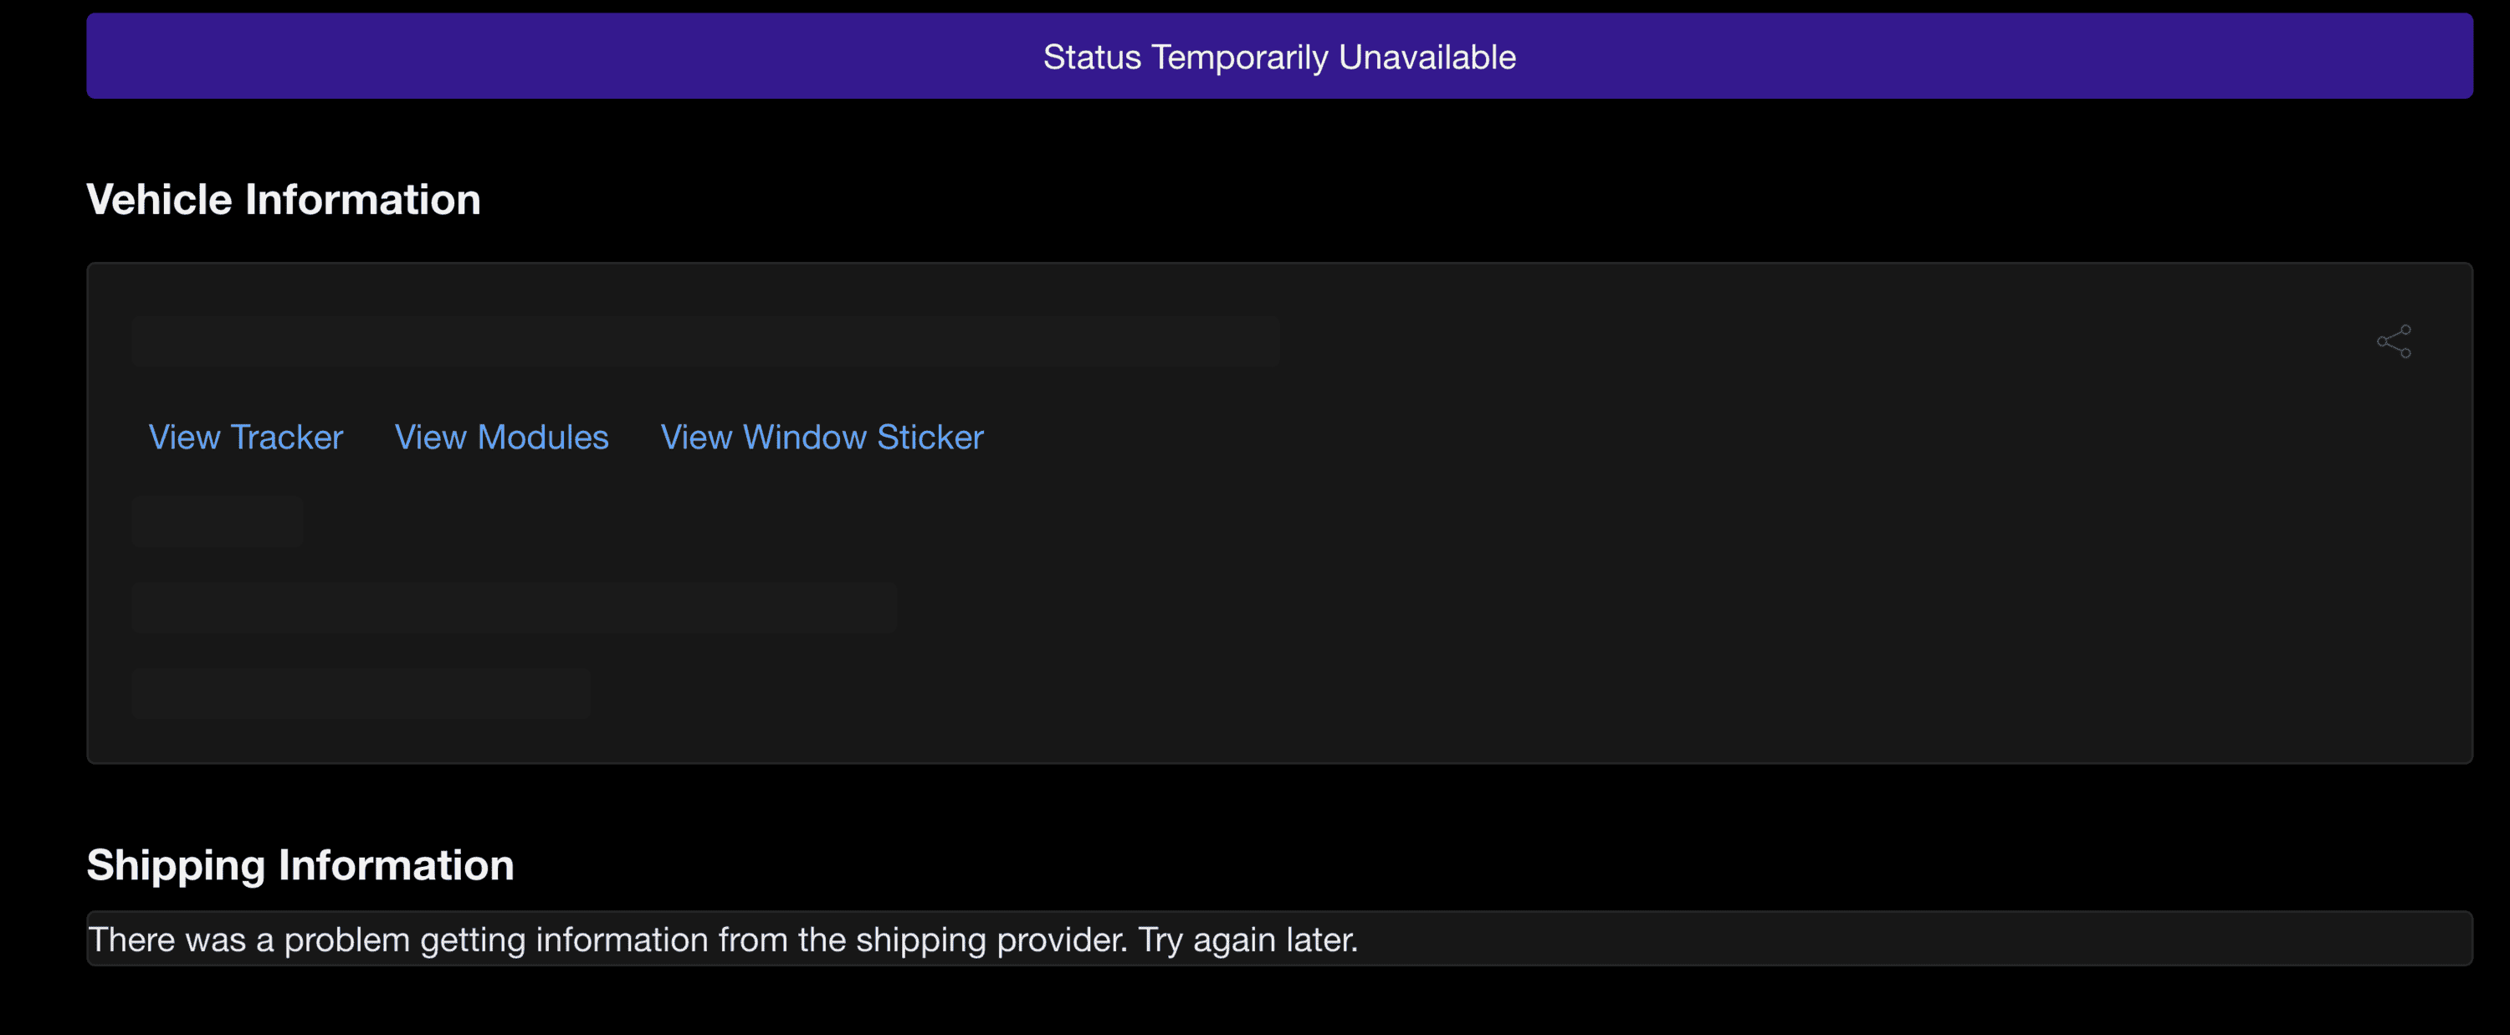Screen dimensions: 2510x1035
Task: Click the medium loading placeholder in vehicle card
Action: [x=514, y=608]
